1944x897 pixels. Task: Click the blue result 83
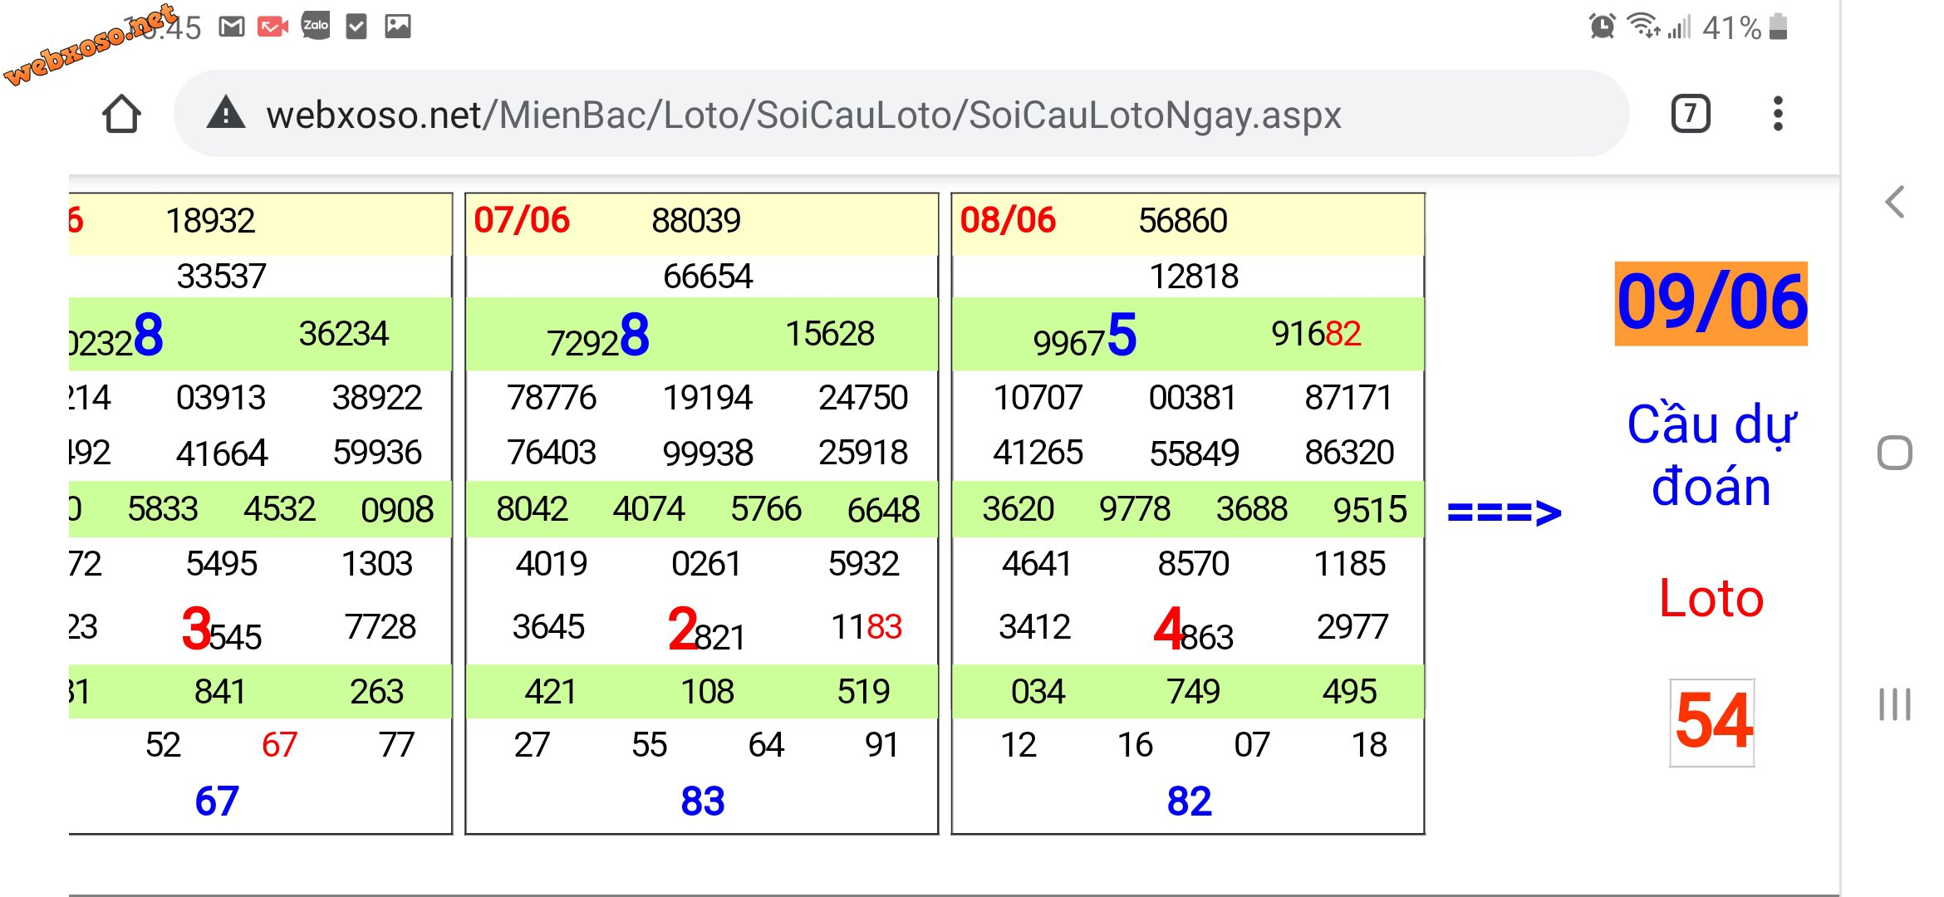pyautogui.click(x=703, y=801)
